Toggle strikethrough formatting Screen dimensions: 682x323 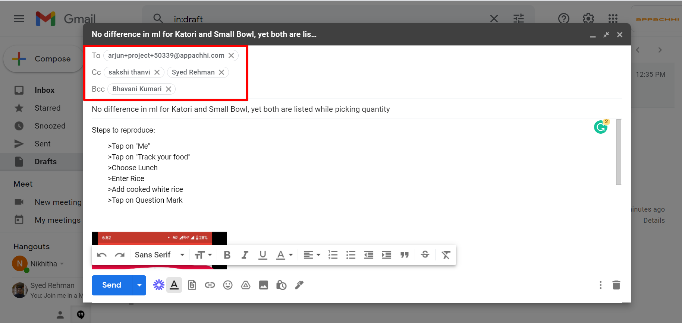point(425,254)
